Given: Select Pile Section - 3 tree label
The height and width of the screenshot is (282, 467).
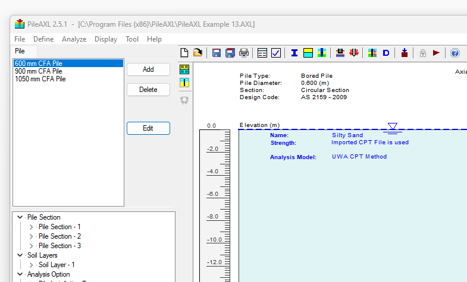Looking at the screenshot, I should click(x=59, y=246).
